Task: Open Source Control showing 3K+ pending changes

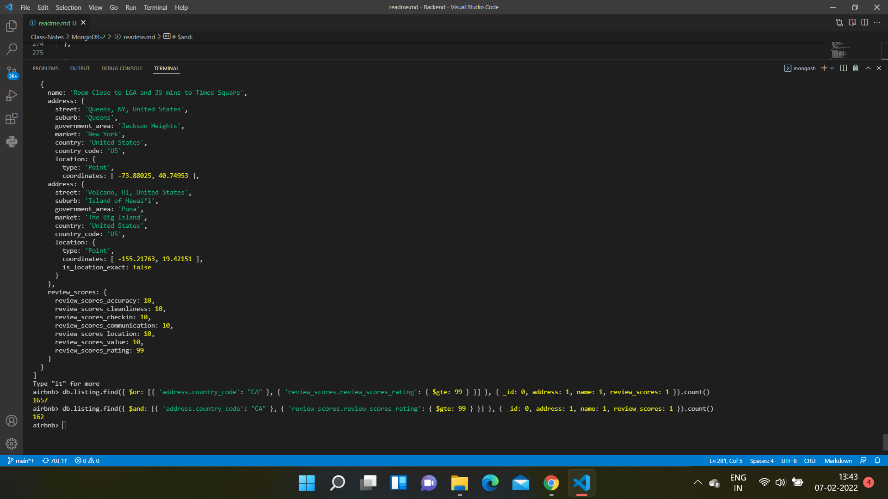Action: [11, 73]
